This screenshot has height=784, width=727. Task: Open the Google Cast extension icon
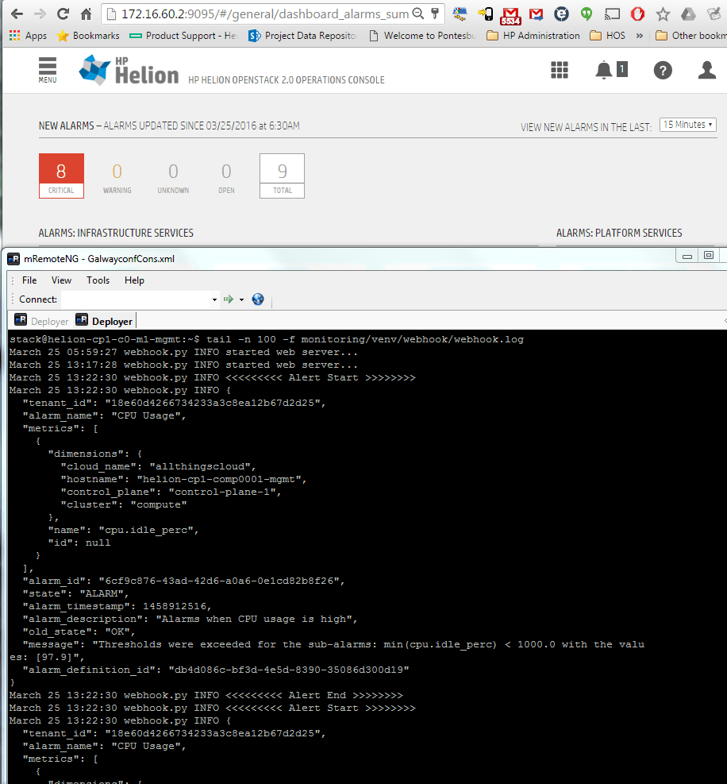[612, 14]
